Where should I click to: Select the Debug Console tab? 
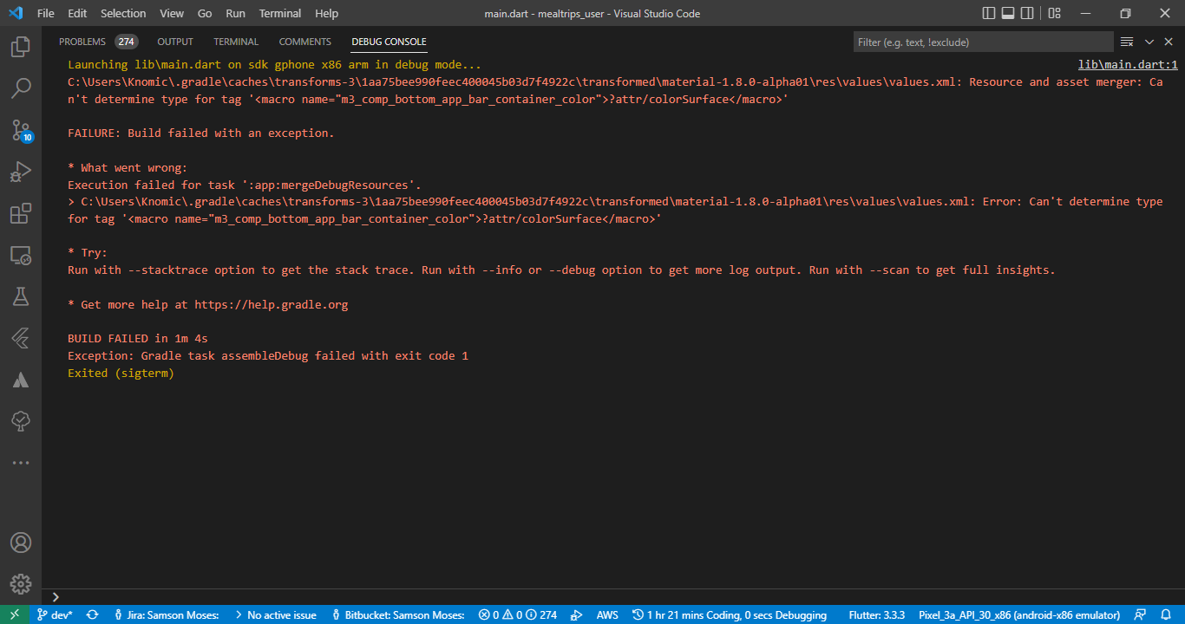coord(389,42)
